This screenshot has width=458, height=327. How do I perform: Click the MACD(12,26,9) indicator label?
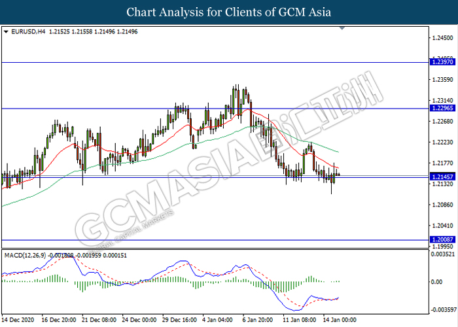click(x=25, y=256)
